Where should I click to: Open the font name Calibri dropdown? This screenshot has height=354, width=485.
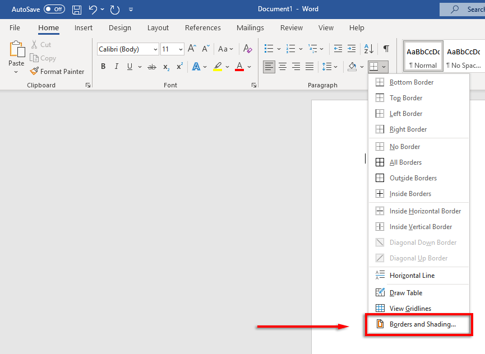coord(155,49)
